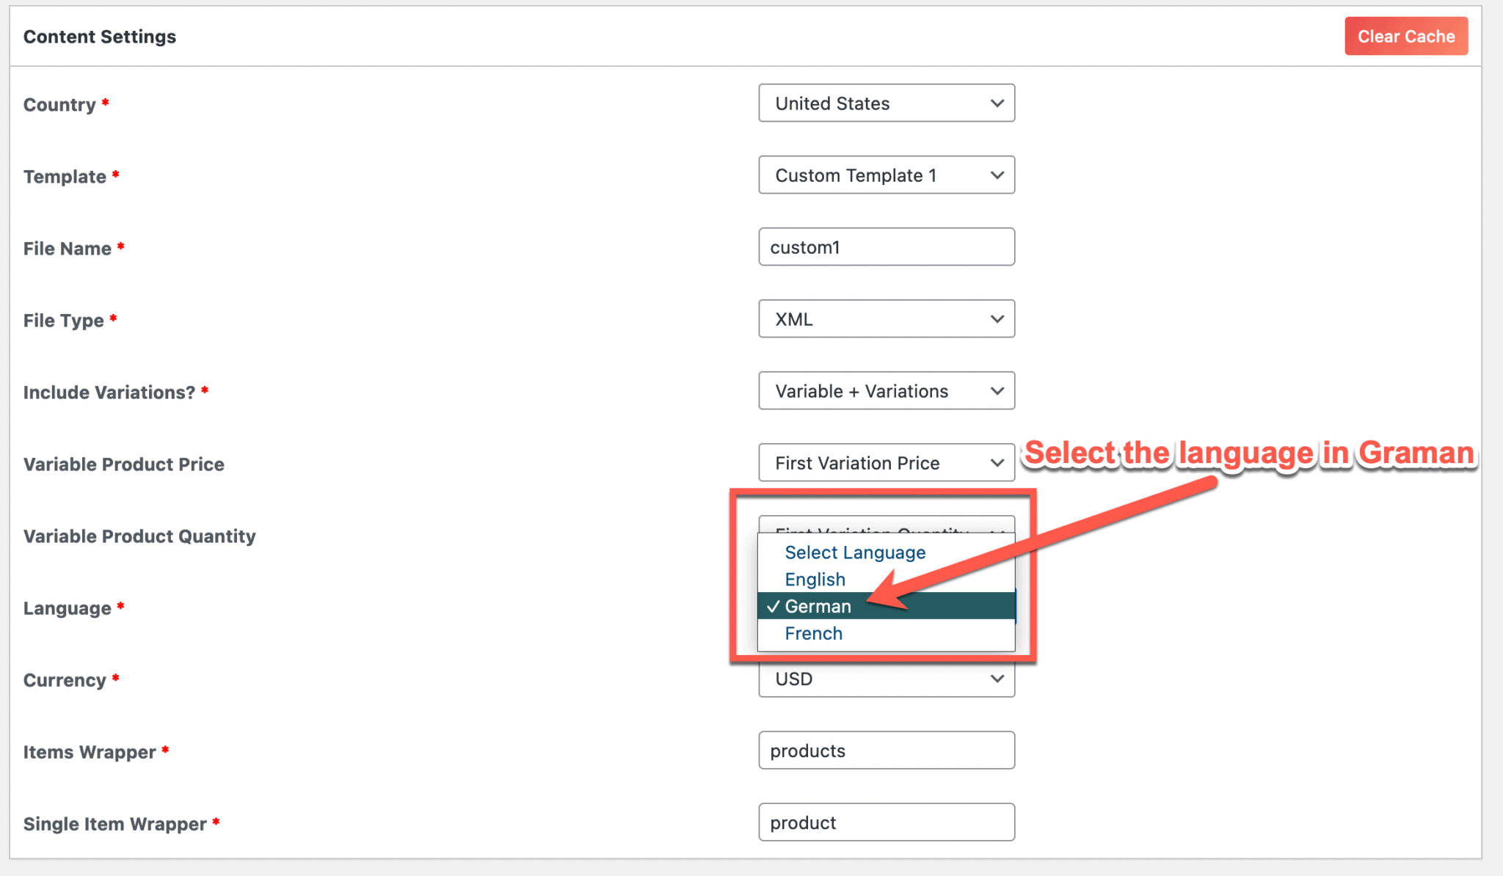Click the checkmark beside German option
The image size is (1503, 876).
773,607
